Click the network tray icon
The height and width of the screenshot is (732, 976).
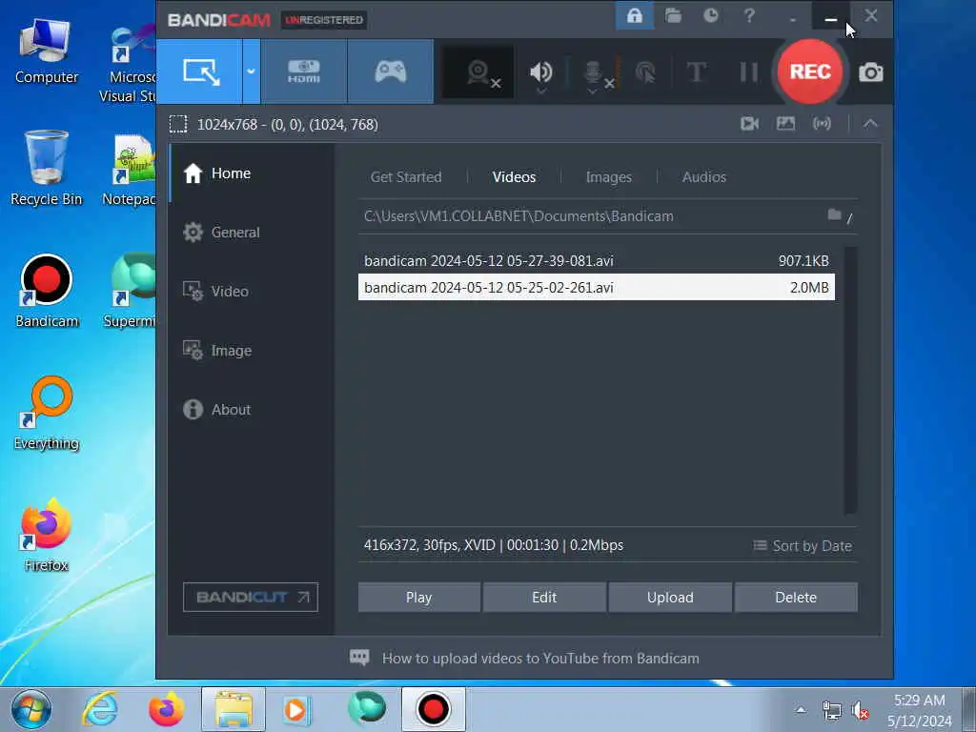pyautogui.click(x=831, y=710)
